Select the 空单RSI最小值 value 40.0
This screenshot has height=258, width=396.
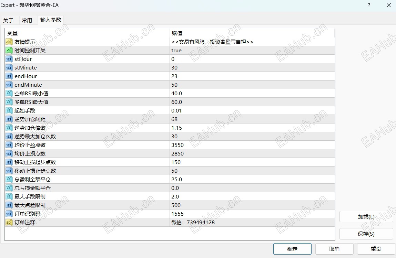pos(176,93)
